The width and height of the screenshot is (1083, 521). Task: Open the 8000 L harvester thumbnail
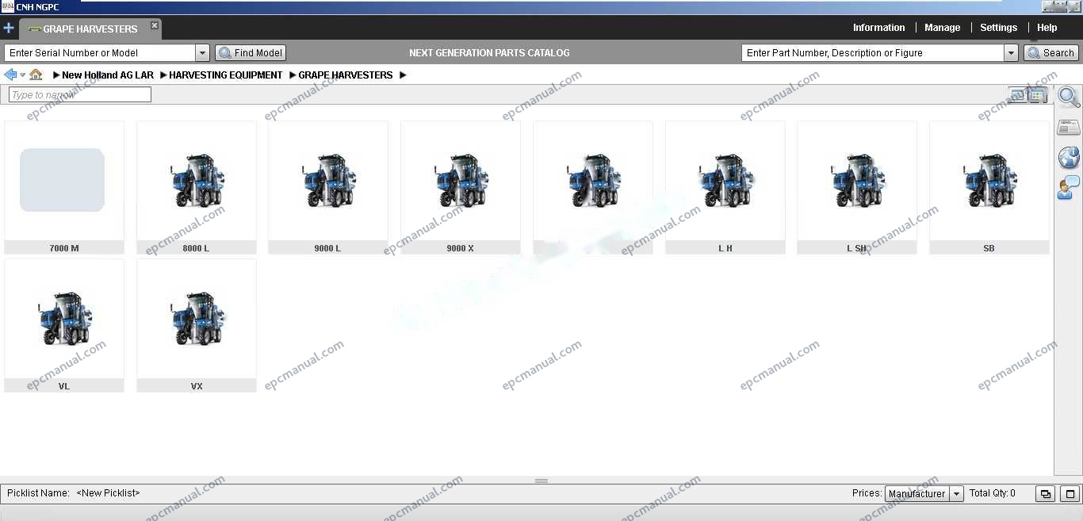pyautogui.click(x=197, y=180)
